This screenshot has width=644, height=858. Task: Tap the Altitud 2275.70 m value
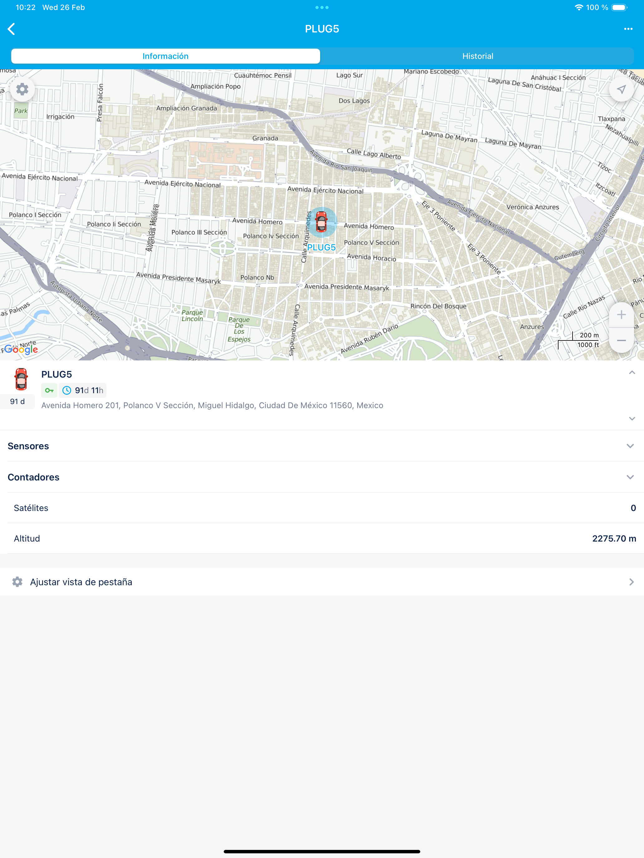pos(614,538)
